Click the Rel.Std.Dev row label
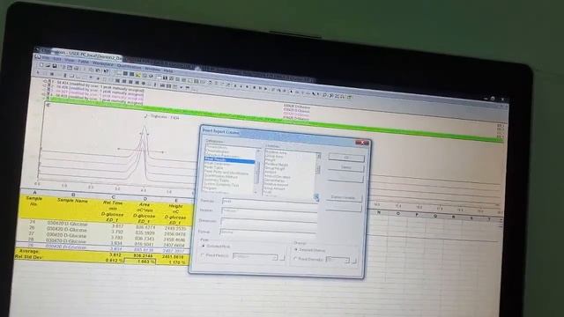 coord(28,256)
